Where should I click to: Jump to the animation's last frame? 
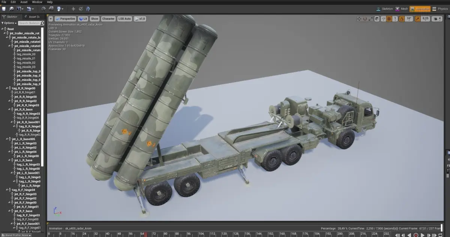coord(434,235)
